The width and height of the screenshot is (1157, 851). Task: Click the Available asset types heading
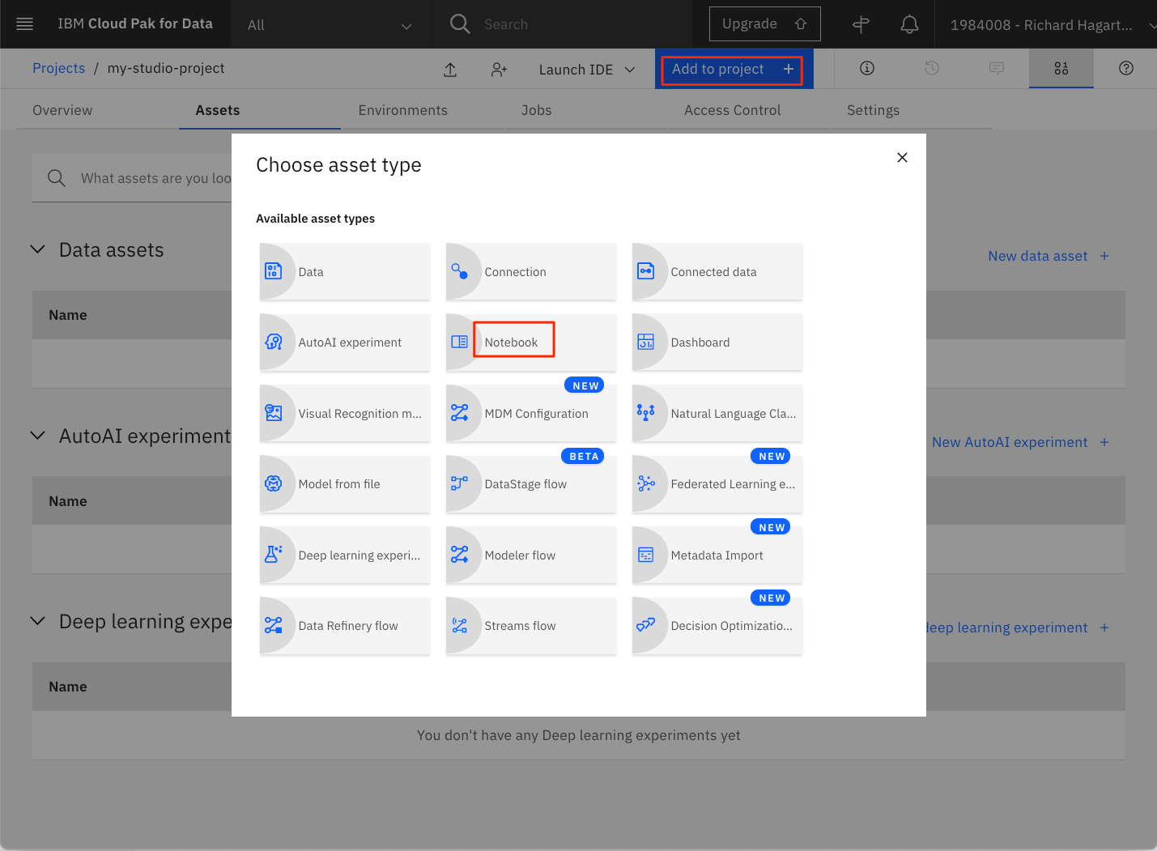[315, 219]
